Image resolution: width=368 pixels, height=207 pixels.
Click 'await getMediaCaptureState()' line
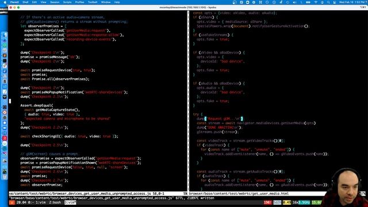coord(52,110)
